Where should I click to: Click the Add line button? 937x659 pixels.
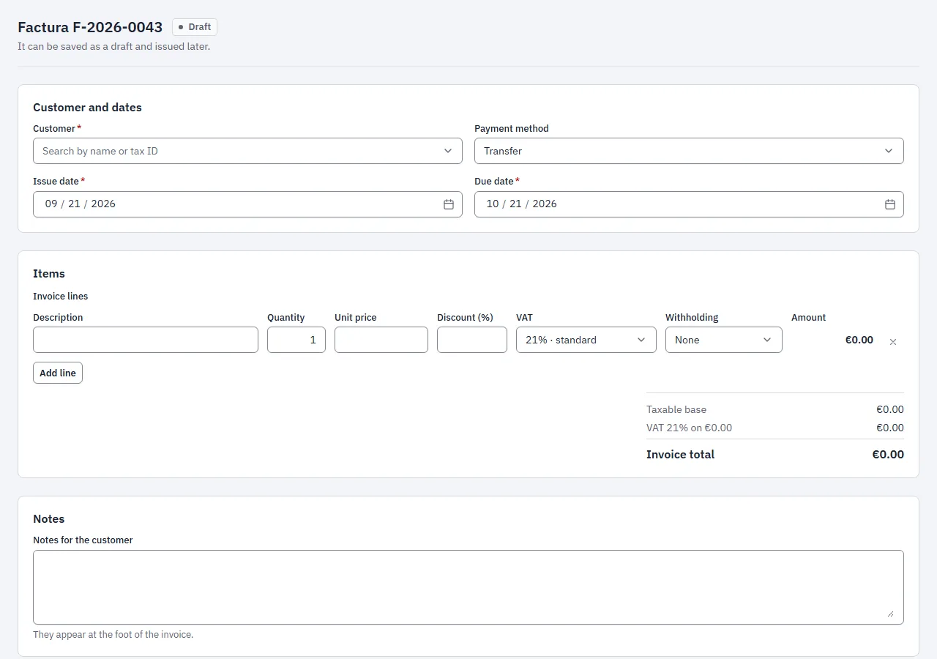(58, 373)
